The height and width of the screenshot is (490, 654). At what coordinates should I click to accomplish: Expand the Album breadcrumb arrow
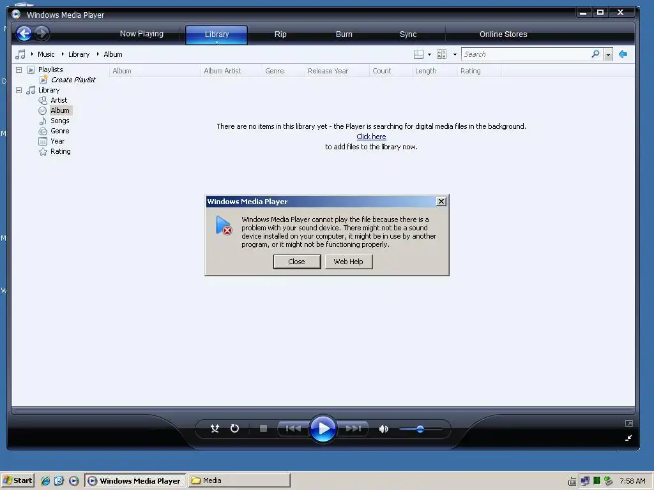tap(98, 54)
